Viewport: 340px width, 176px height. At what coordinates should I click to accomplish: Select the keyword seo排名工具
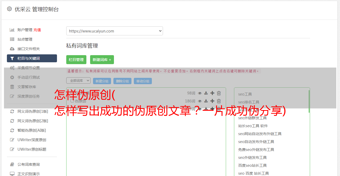(x=249, y=102)
